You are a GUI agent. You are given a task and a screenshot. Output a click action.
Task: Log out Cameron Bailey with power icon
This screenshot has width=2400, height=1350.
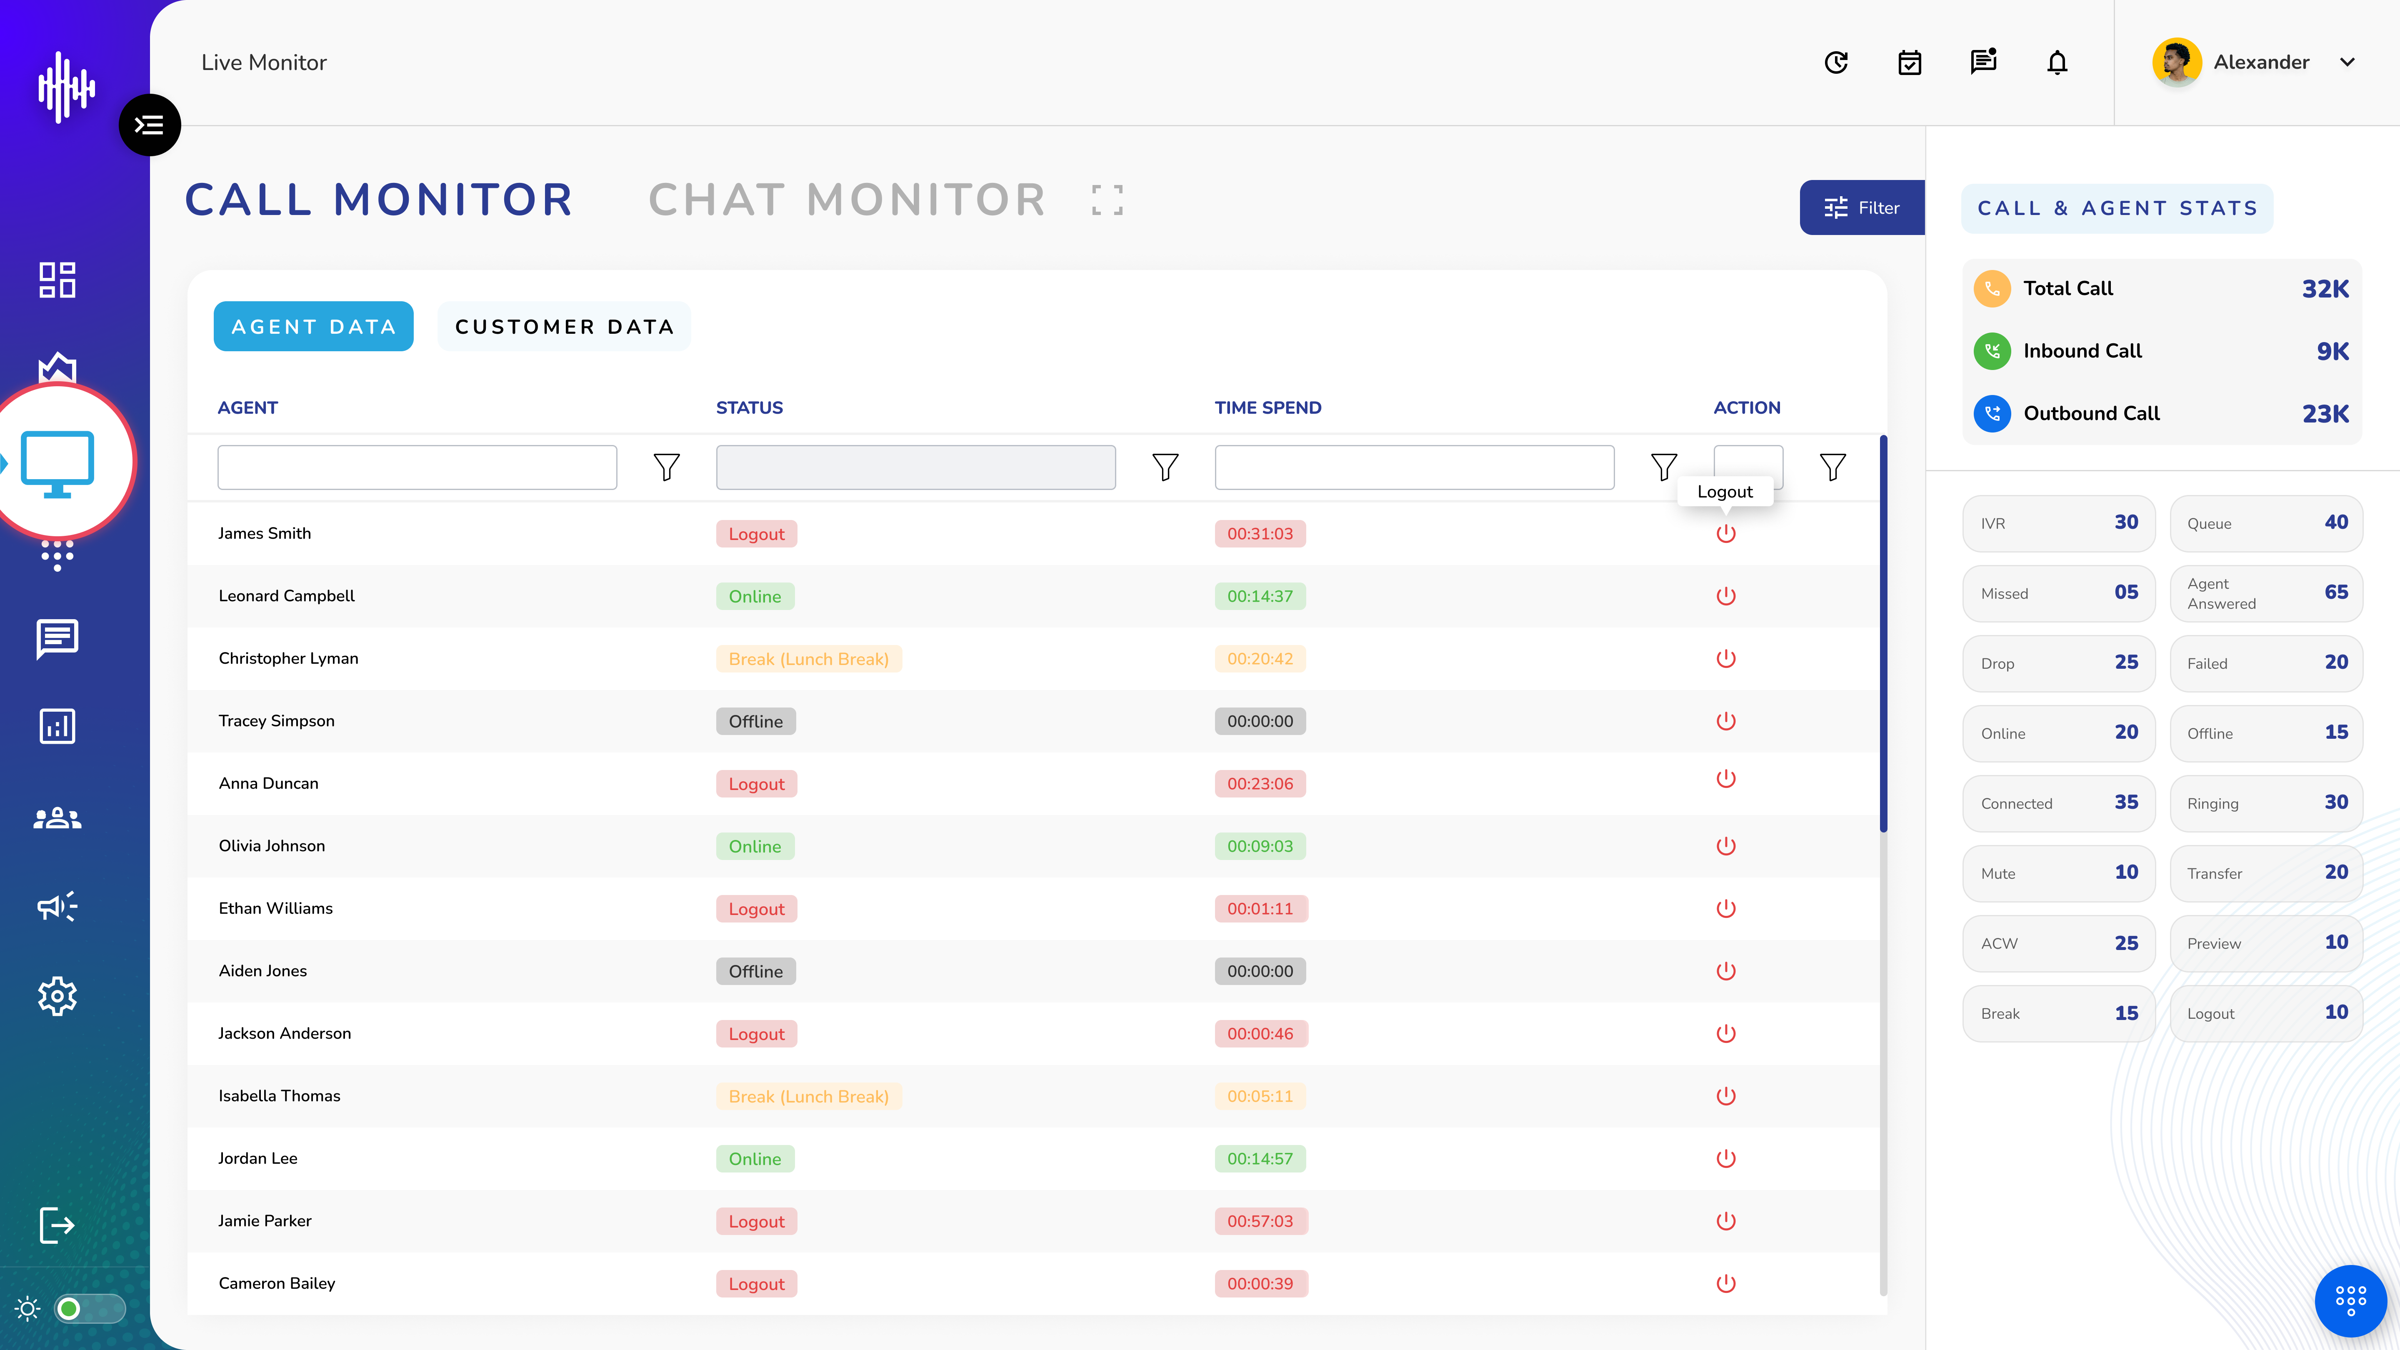click(x=1725, y=1283)
